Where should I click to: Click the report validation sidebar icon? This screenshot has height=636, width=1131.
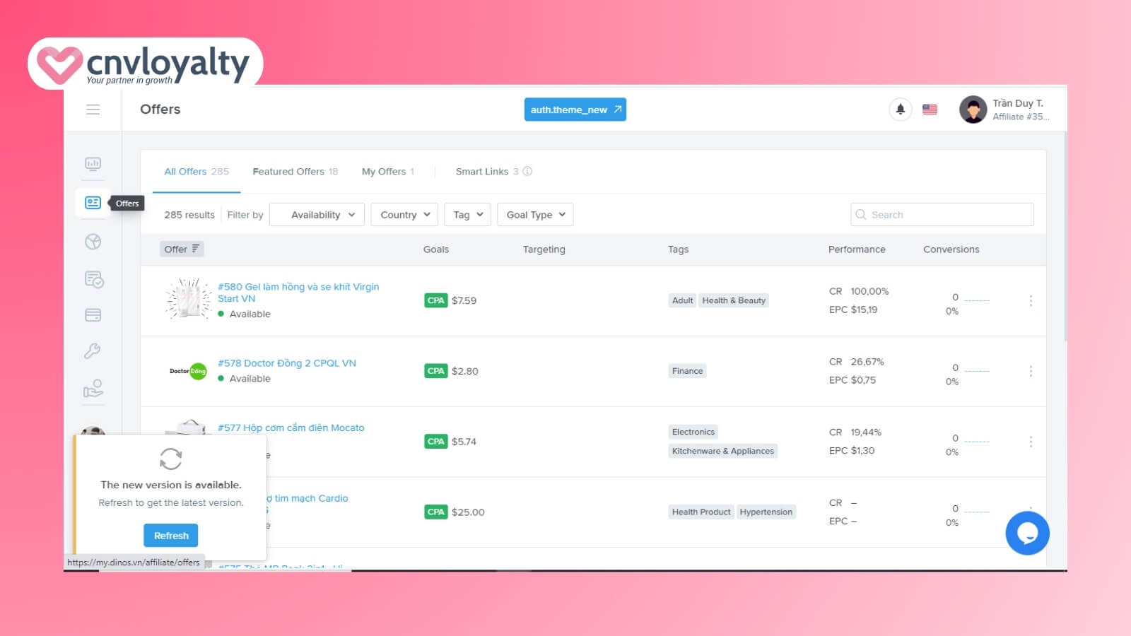click(93, 279)
